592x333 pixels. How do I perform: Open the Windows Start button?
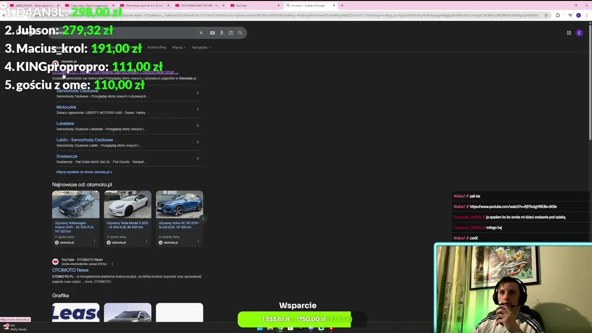pos(259,328)
